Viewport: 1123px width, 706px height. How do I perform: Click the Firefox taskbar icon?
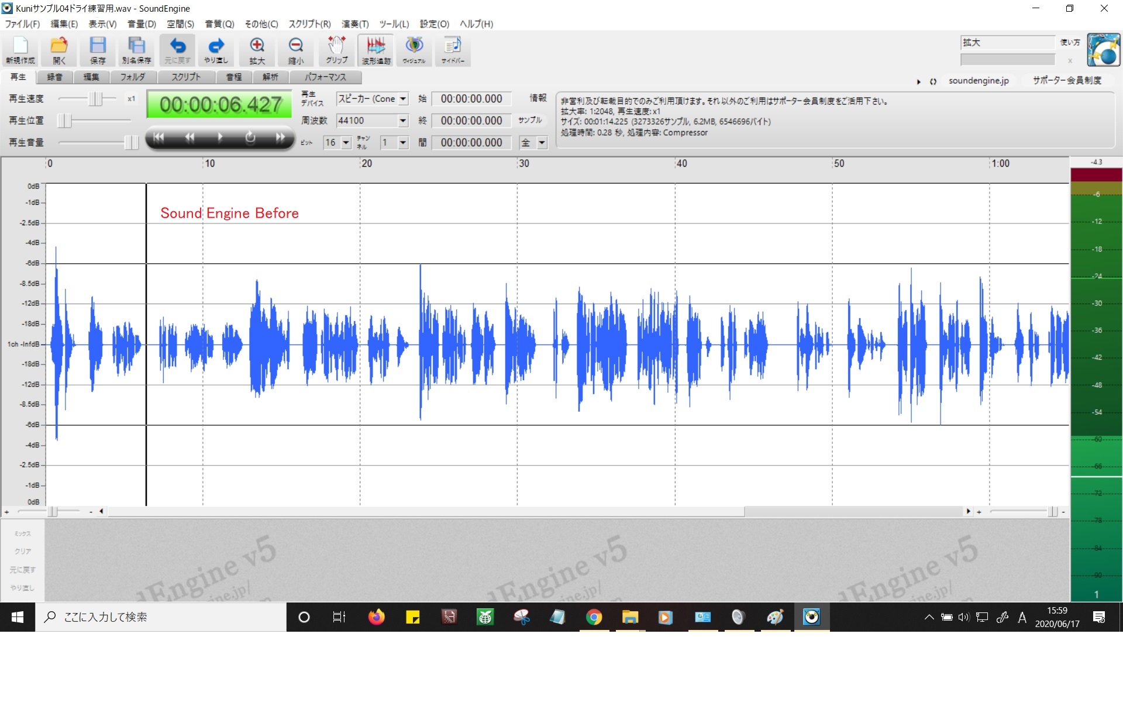coord(377,617)
